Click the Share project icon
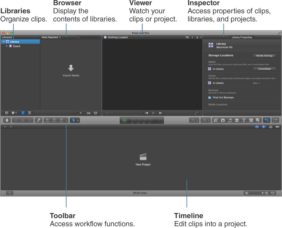Viewport: 282px width, 228px height. click(275, 120)
